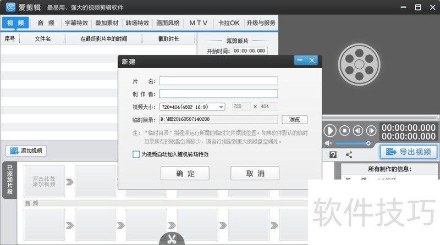This screenshot has height=245, width=440.
Task: Open the help question-mark icon
Action: (333, 155)
